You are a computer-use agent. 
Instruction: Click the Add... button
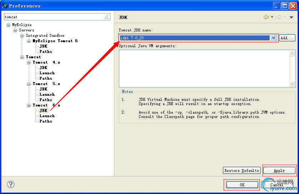(287, 38)
